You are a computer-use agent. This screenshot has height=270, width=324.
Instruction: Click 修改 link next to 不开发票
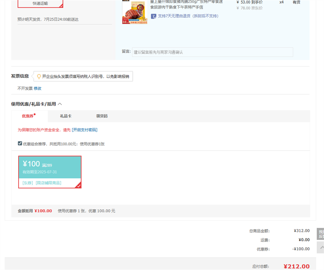[x=37, y=88]
